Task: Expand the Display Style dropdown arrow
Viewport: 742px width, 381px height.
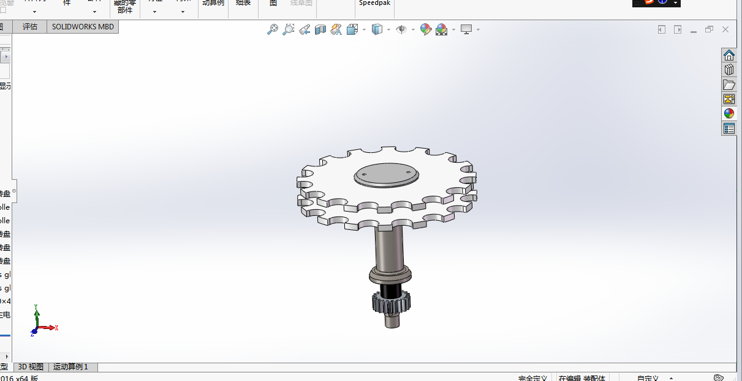Action: [x=389, y=29]
